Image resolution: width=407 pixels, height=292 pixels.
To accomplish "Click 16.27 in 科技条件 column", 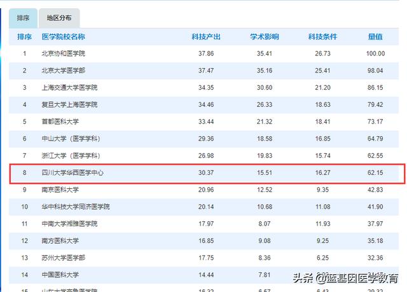I will 322,172.
